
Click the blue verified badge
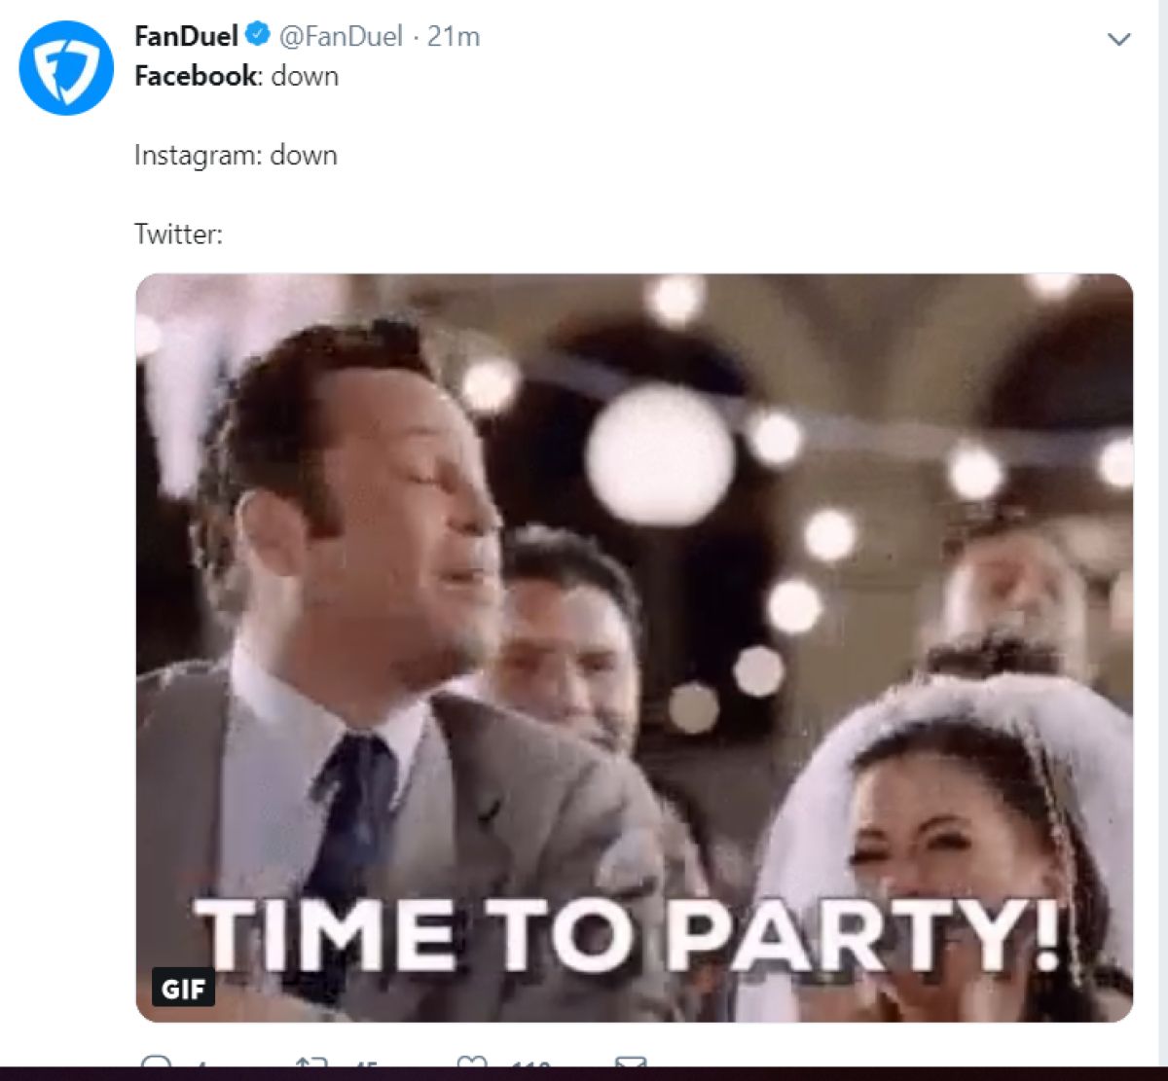tap(257, 36)
